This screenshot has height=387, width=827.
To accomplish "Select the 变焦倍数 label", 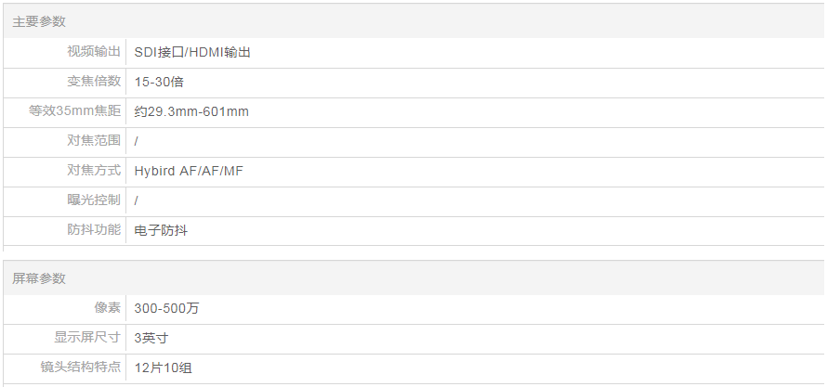I will pyautogui.click(x=94, y=82).
